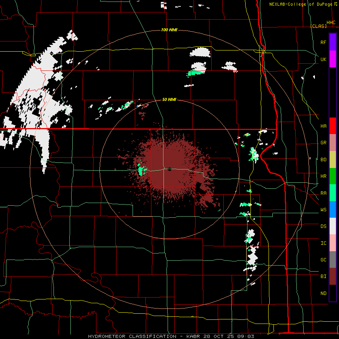Click the "HHC" product code text

point(331,22)
